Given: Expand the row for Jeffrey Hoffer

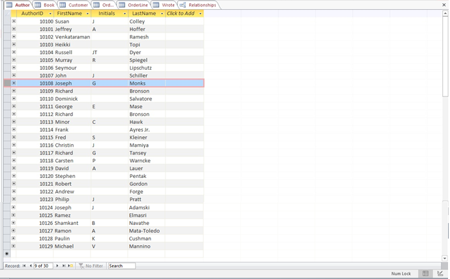Looking at the screenshot, I should [x=14, y=29].
